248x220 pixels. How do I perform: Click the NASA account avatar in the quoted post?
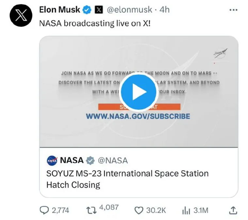(52, 160)
